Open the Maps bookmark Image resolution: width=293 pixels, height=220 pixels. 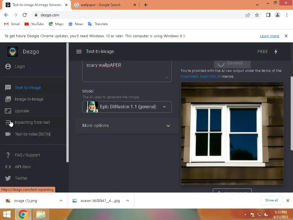tap(56, 24)
